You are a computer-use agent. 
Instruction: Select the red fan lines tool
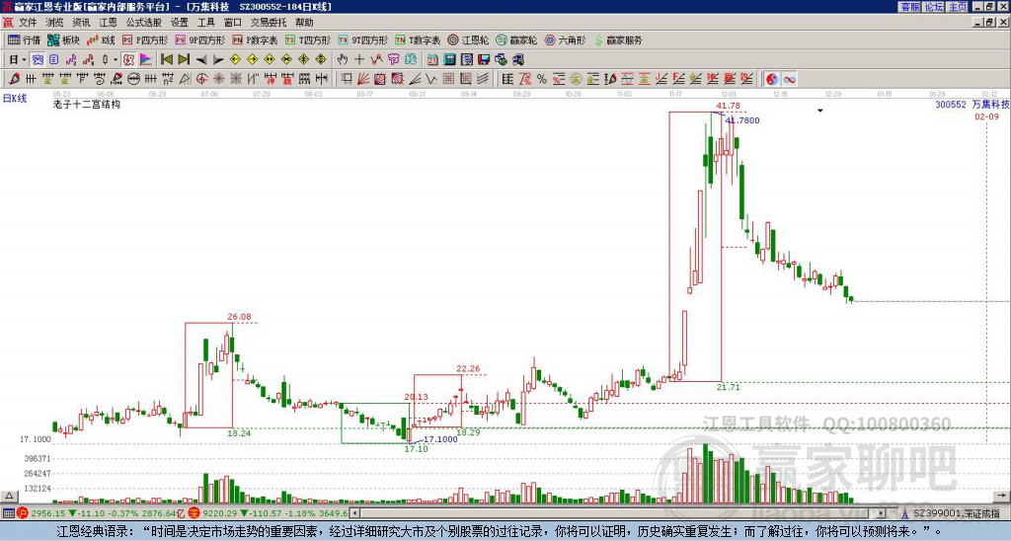pos(363,79)
